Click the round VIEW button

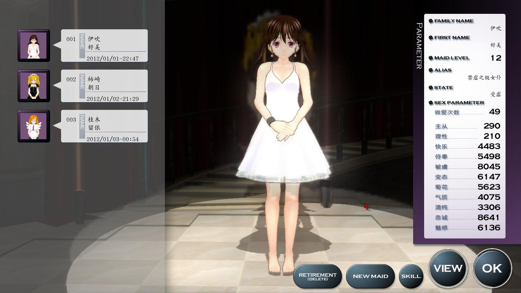(448, 268)
